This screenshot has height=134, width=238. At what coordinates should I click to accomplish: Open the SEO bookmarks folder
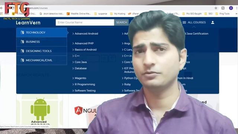click(x=209, y=14)
